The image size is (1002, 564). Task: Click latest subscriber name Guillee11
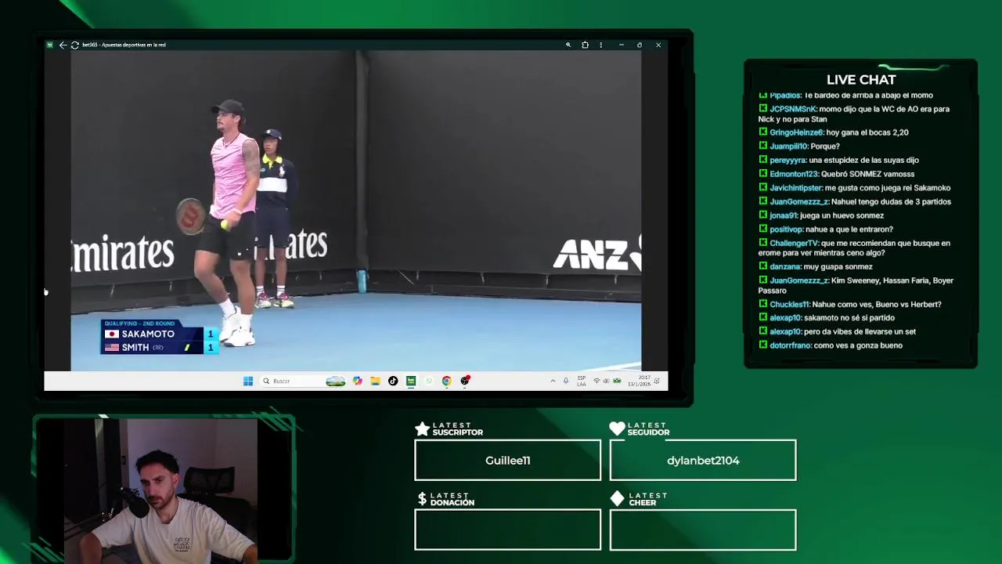pos(507,461)
